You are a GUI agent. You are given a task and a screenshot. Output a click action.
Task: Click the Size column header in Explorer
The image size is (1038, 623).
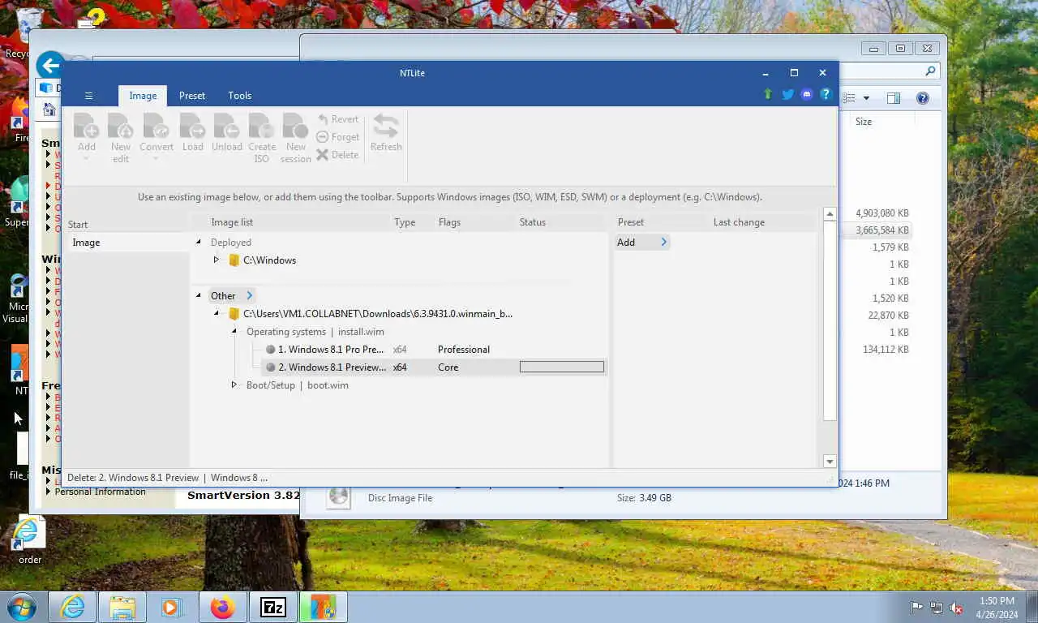click(864, 122)
